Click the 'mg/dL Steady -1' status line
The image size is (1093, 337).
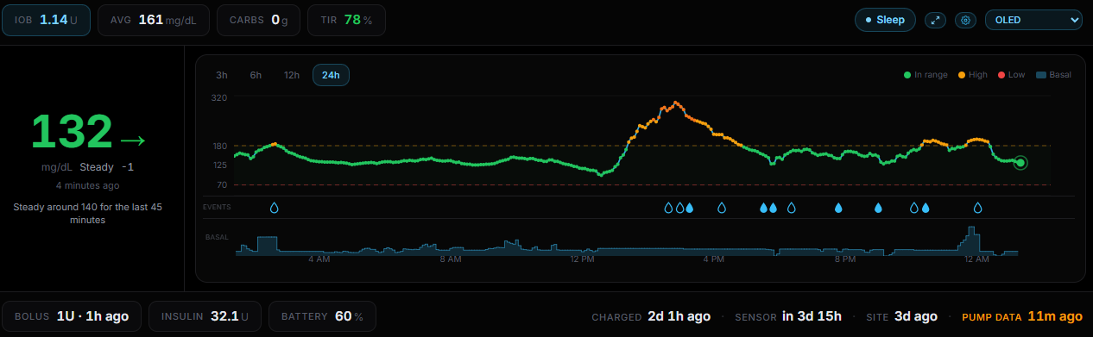88,167
